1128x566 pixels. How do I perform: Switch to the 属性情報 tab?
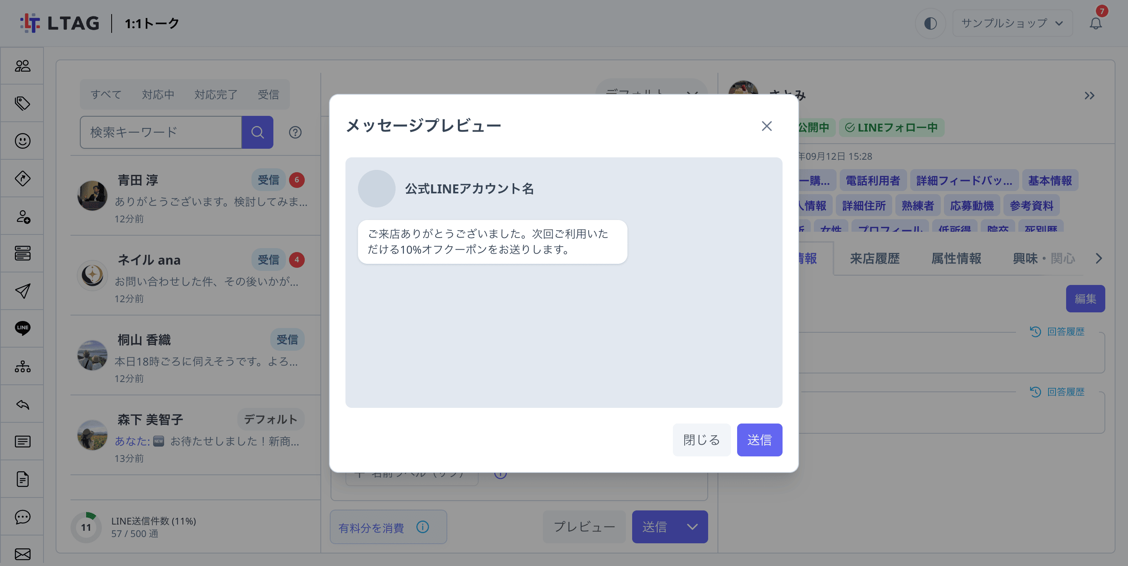click(956, 259)
